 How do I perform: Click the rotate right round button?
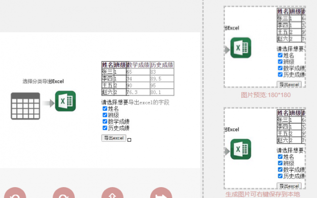(64, 193)
